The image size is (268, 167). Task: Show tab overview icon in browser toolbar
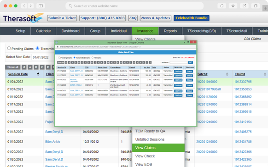[256, 6]
